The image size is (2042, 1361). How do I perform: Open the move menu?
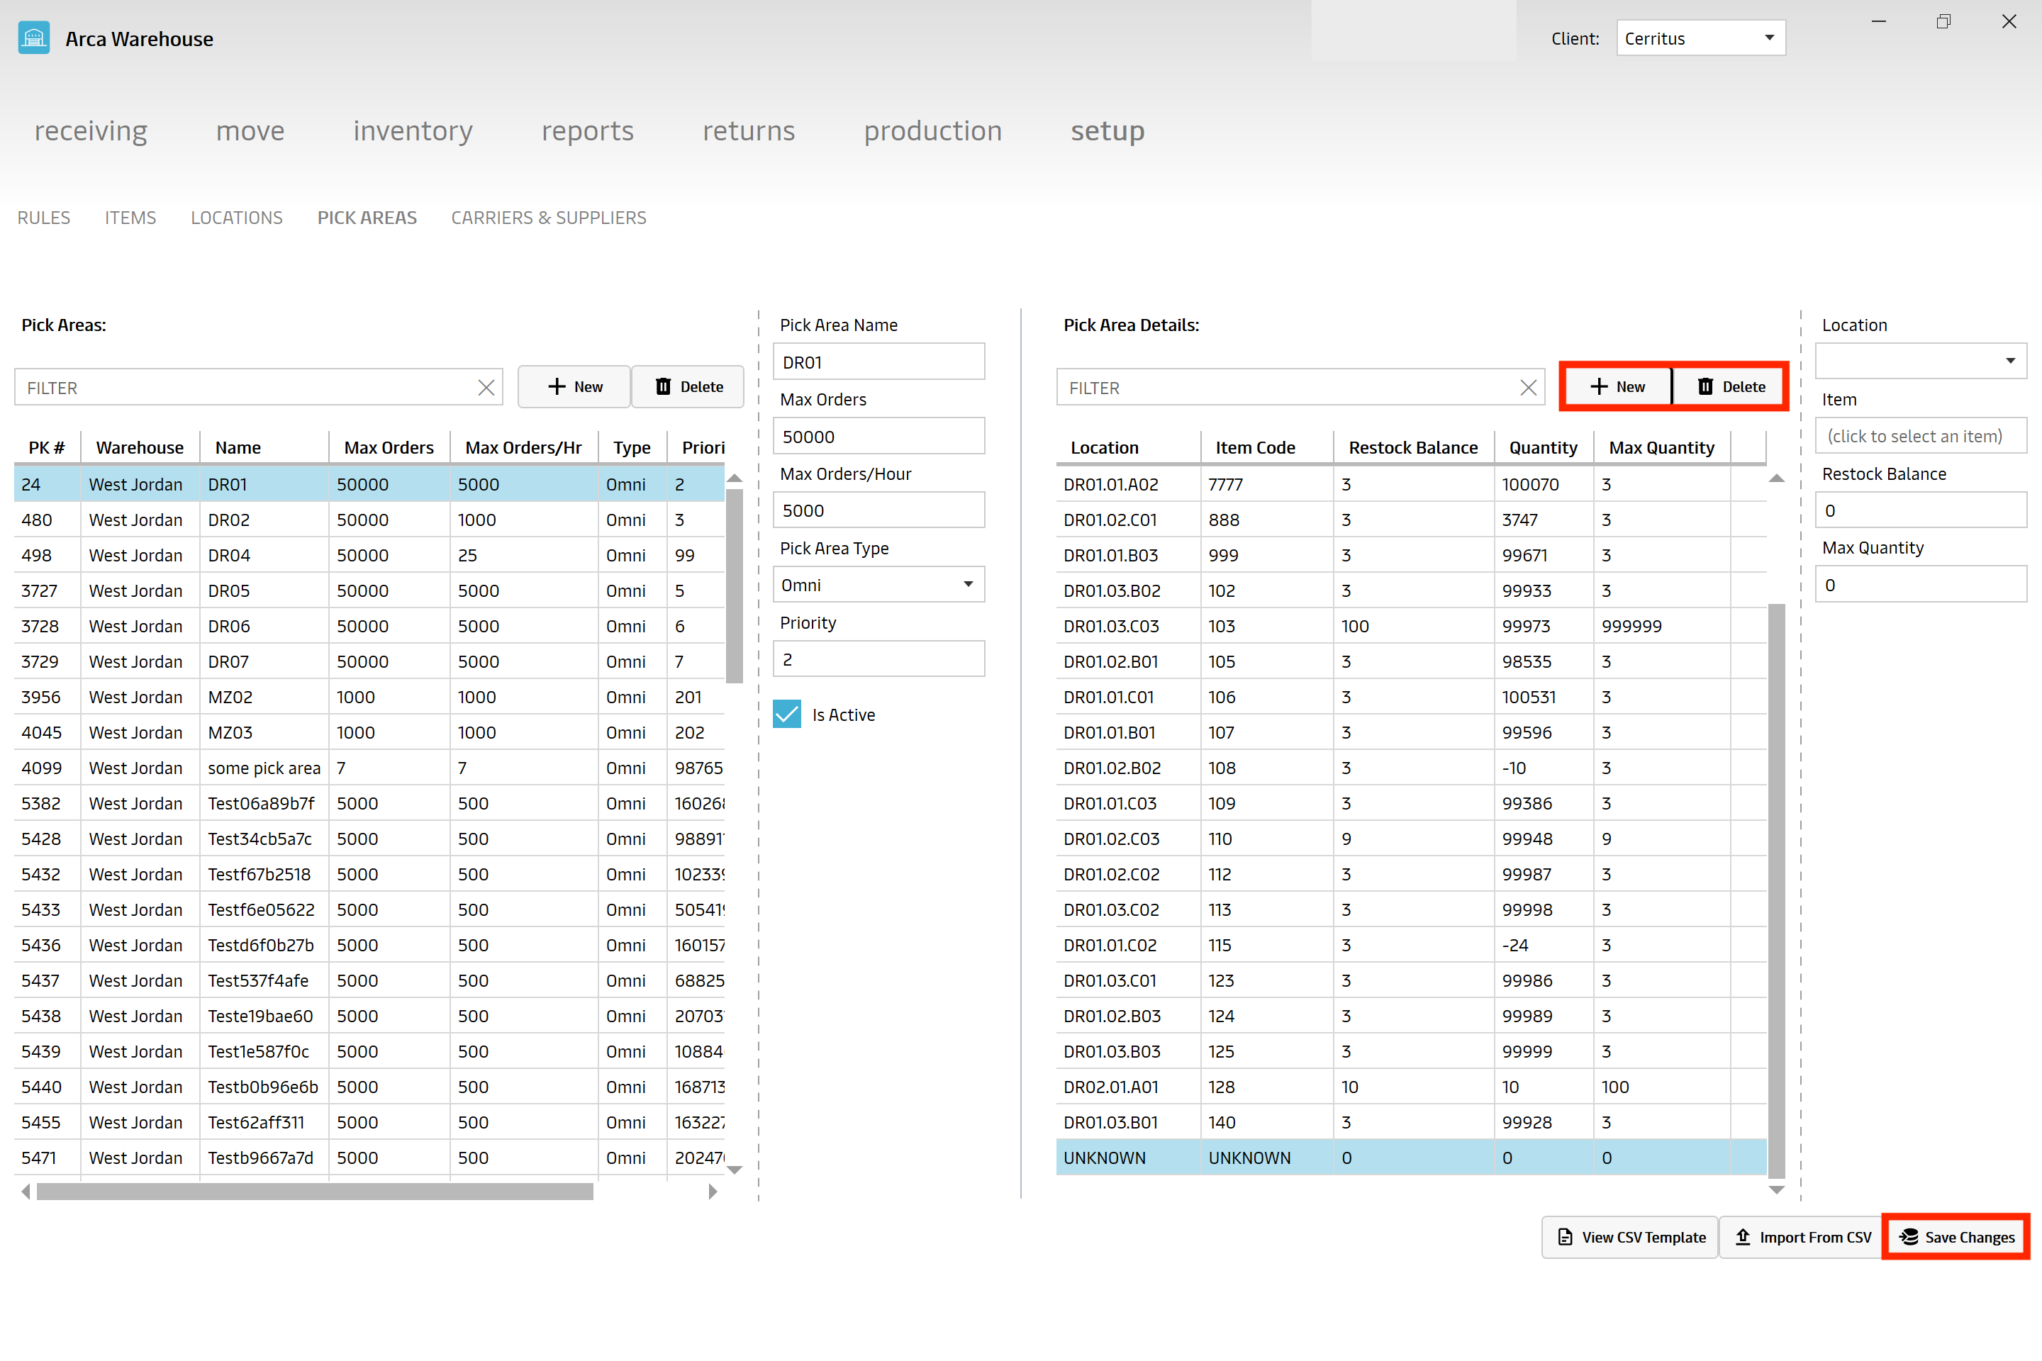(250, 131)
